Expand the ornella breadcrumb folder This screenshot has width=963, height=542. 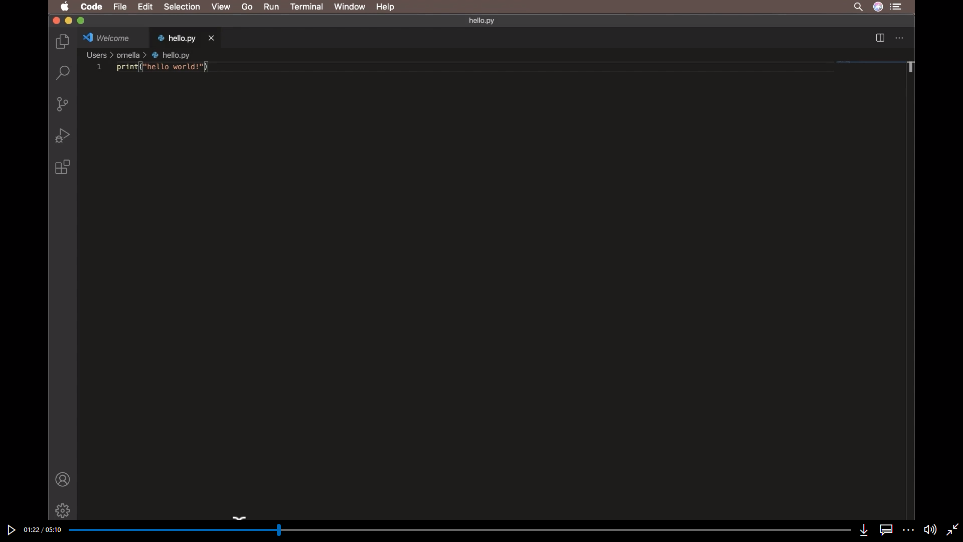click(x=128, y=55)
